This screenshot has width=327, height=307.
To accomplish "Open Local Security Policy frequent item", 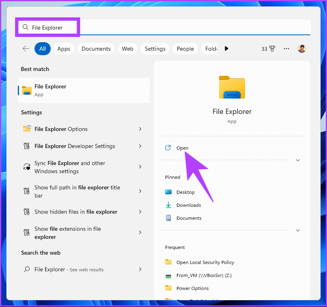I will click(x=205, y=262).
